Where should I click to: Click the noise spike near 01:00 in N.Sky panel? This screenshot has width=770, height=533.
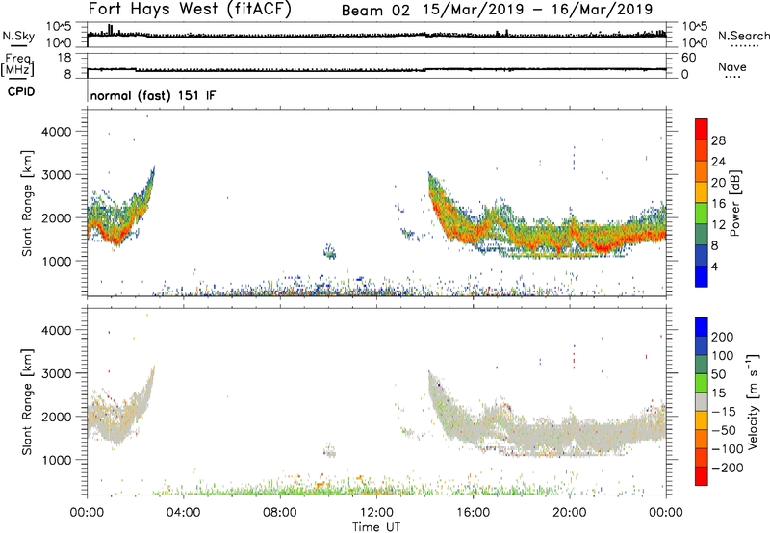click(110, 30)
